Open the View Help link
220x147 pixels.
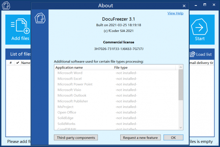[x=175, y=13]
